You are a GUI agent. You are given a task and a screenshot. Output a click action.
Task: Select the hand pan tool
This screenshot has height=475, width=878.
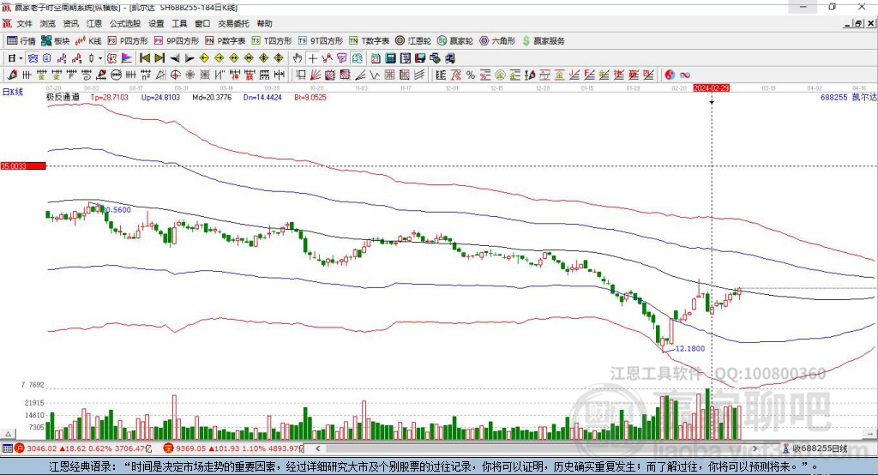pyautogui.click(x=297, y=58)
